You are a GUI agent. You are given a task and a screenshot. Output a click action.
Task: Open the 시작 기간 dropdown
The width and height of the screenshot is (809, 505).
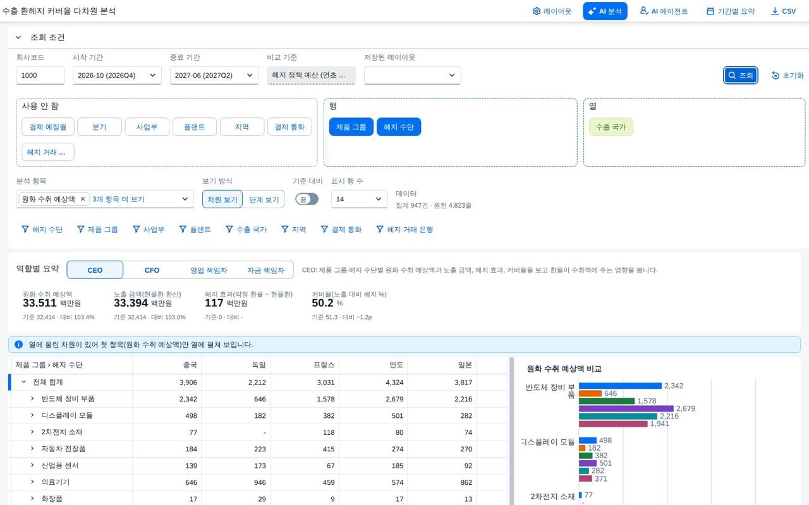tap(117, 75)
